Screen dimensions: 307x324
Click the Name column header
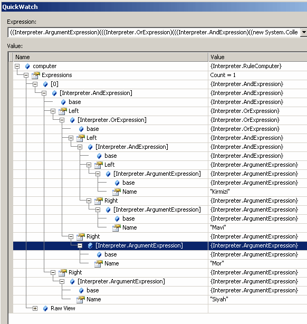[111, 57]
